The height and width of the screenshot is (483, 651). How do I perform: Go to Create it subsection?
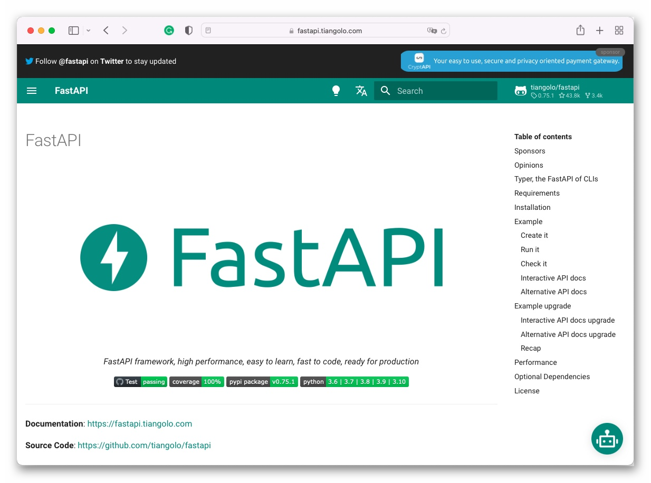534,235
